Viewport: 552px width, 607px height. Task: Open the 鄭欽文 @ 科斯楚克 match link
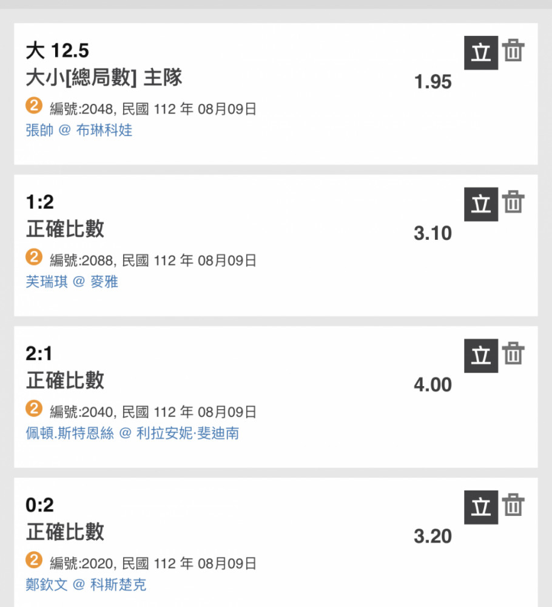click(86, 585)
